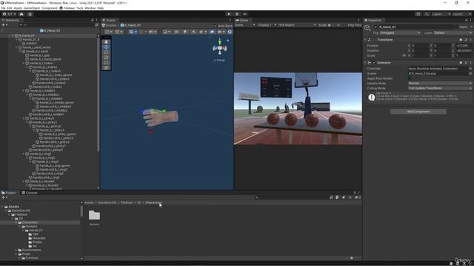This screenshot has height=266, width=474.
Task: Open the Window menu
Action: pos(90,8)
